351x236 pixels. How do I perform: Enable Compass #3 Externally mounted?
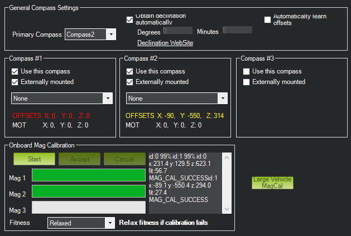click(246, 82)
